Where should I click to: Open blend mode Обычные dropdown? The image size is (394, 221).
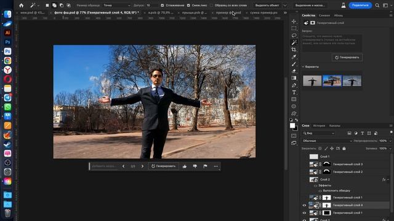(x=328, y=141)
